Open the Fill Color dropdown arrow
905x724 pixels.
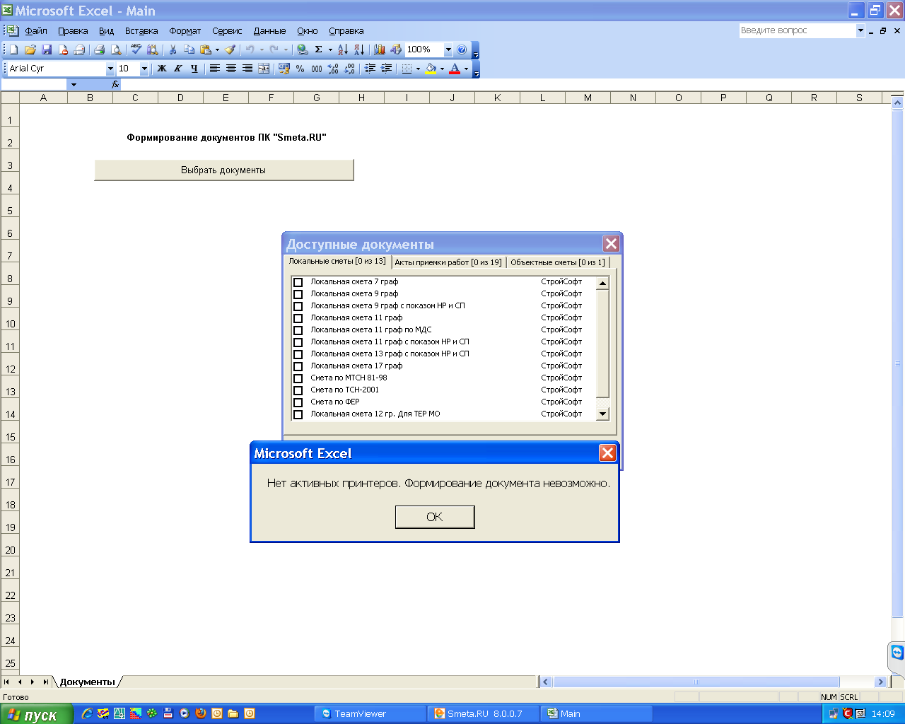tap(442, 69)
